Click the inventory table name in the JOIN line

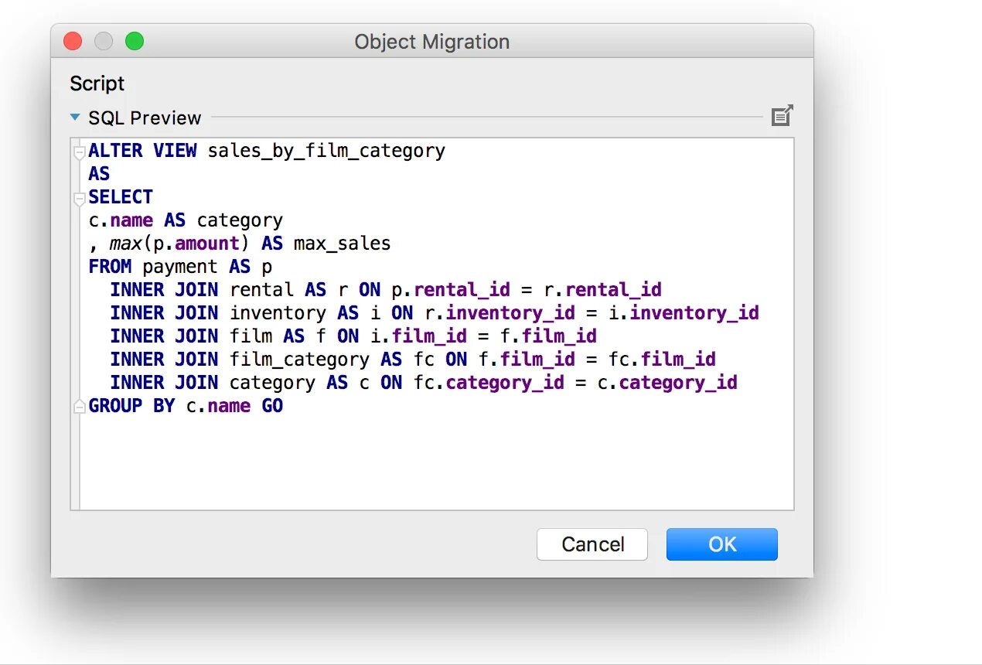[278, 313]
